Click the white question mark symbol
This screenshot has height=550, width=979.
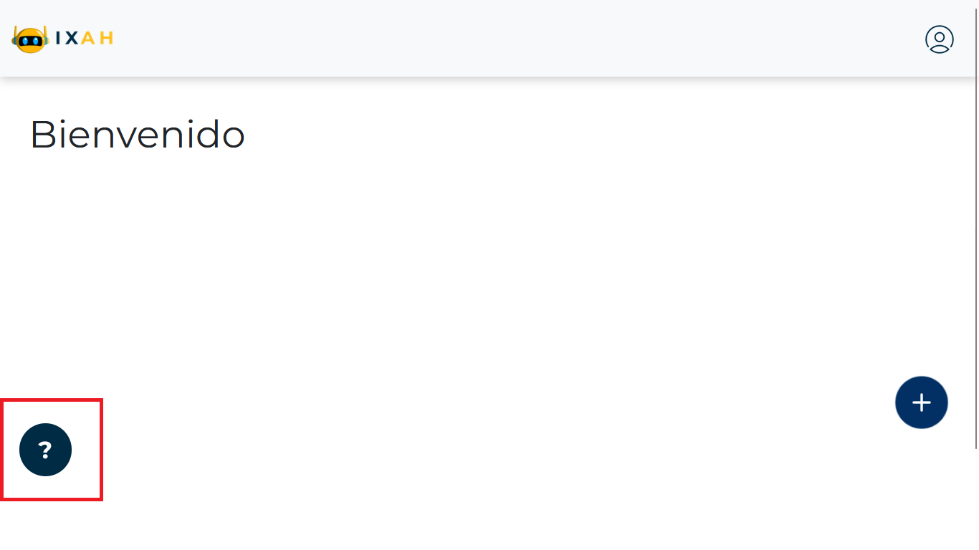point(45,450)
